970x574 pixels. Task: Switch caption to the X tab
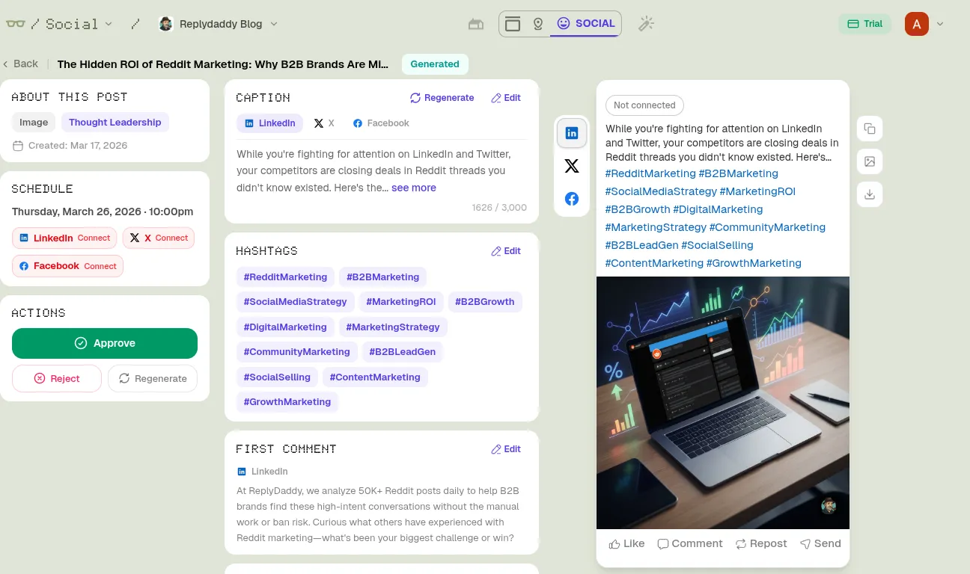click(324, 123)
